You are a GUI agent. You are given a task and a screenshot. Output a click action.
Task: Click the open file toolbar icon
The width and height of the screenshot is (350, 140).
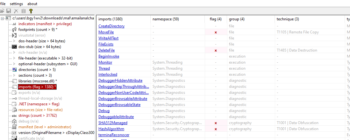click(3, 11)
